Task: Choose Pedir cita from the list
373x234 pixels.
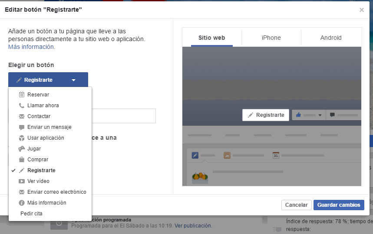Action: [50, 214]
